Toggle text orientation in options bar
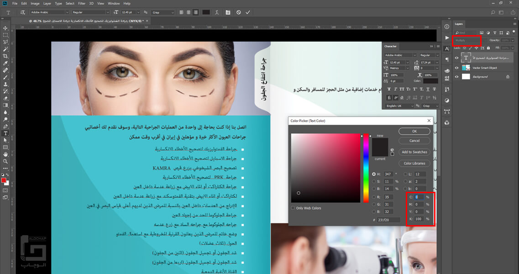The width and height of the screenshot is (519, 274). [x=22, y=12]
